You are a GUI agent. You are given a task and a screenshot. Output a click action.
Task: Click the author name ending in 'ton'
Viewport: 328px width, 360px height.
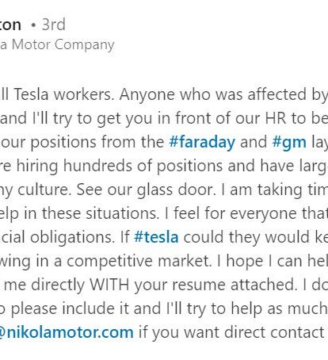(x=10, y=25)
